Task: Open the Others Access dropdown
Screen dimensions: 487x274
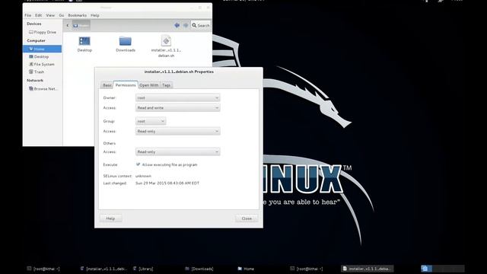Action: pos(177,152)
